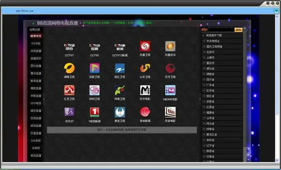Screen dimensions: 281x170
Task: Open the 凤凰直播 category
Action: point(36,133)
